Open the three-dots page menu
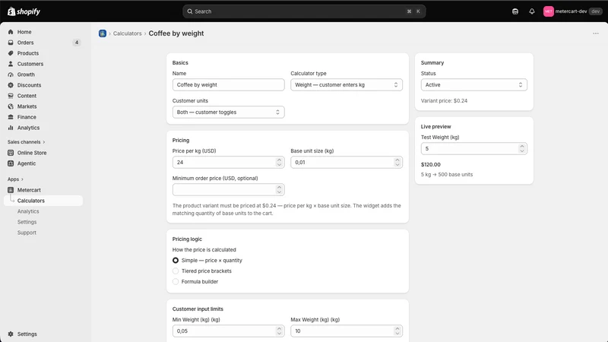Screen dimensions: 608x342 click(x=596, y=33)
